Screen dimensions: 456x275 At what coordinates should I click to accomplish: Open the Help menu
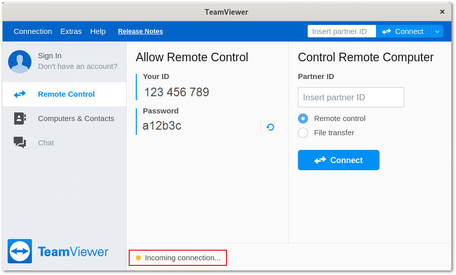pos(98,31)
